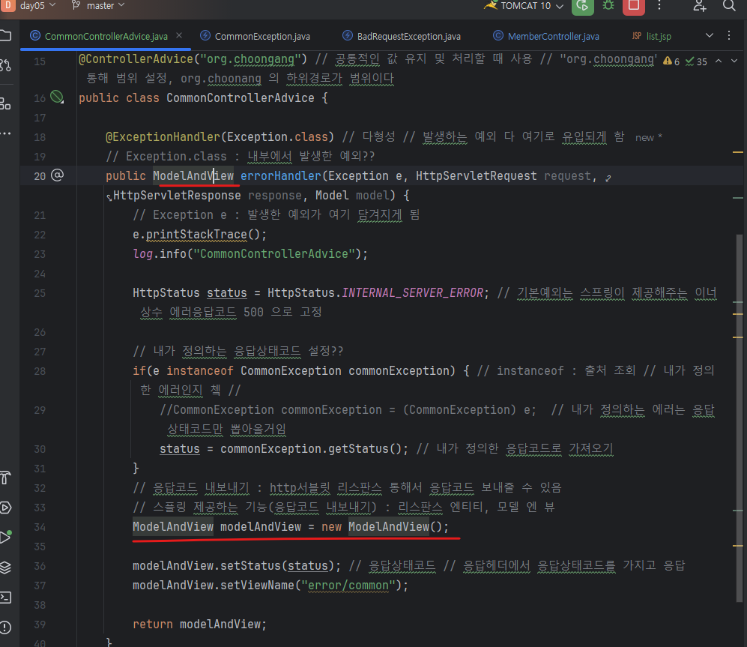
Task: Click the @ gutter icon on line 20
Action: coord(57,175)
